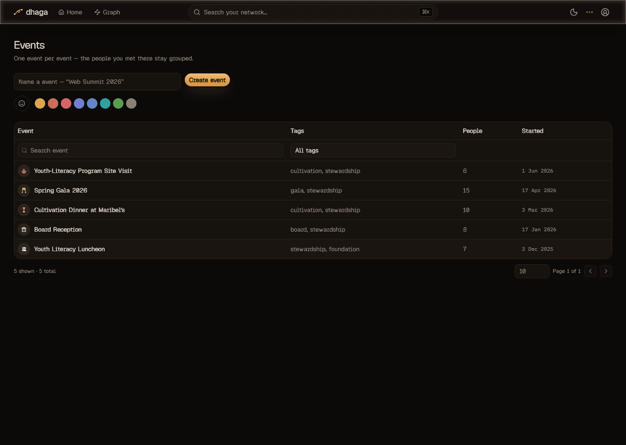Click the Spring Gala 2026 icon
Viewport: 626px width, 445px height.
tap(24, 190)
